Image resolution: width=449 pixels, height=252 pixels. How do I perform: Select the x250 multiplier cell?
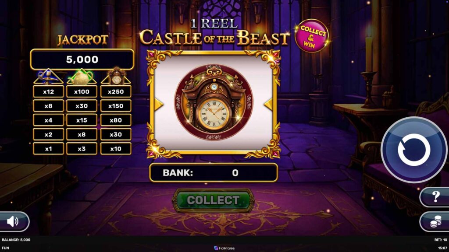[116, 92]
